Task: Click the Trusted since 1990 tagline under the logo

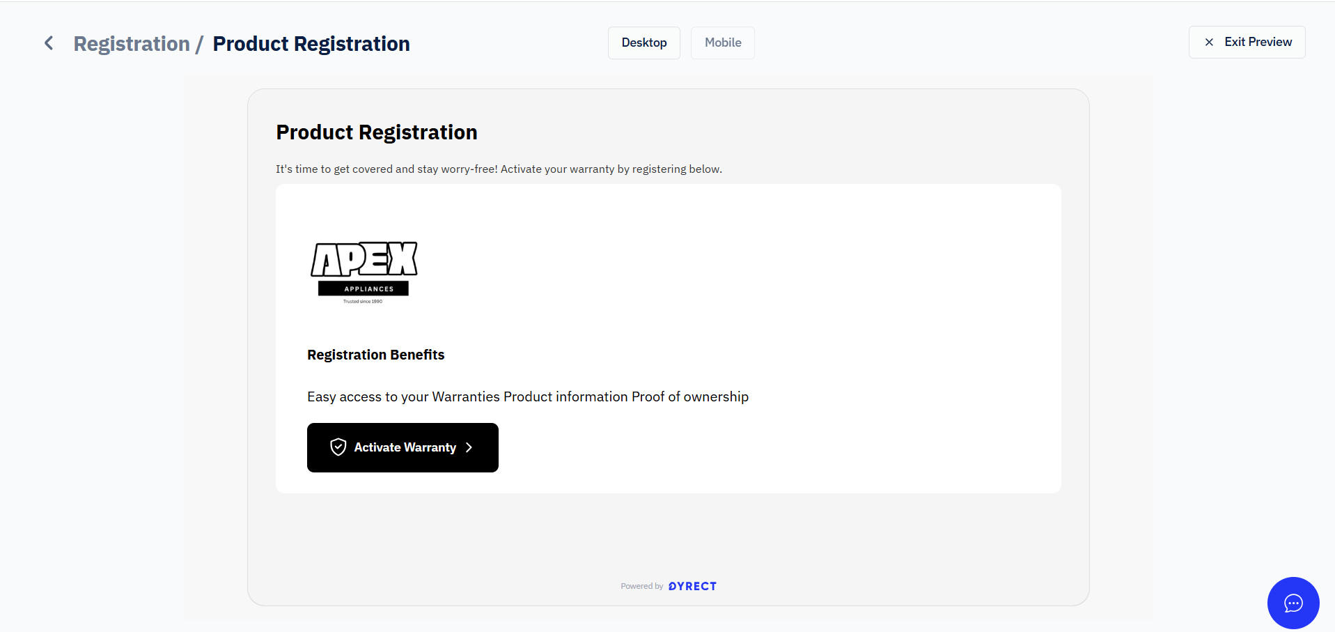Action: point(363,302)
